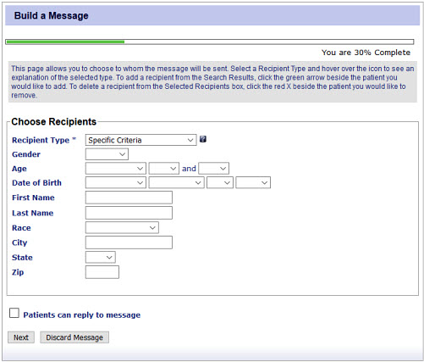Click the Next button
Screen dimensions: 424x362
click(21, 337)
